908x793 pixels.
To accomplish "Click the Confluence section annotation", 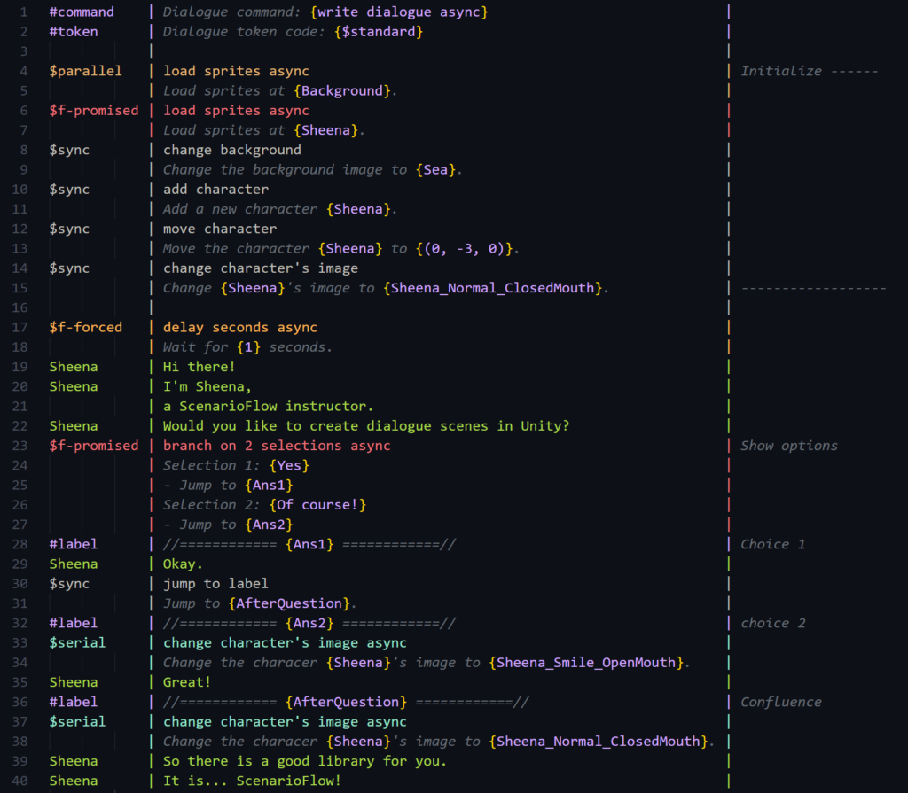I will pyautogui.click(x=780, y=701).
